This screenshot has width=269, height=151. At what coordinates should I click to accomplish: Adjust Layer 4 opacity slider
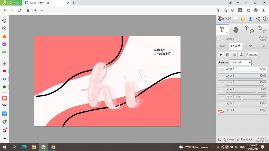click(257, 93)
